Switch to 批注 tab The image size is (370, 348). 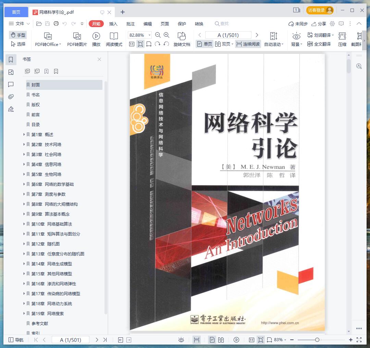coord(131,24)
